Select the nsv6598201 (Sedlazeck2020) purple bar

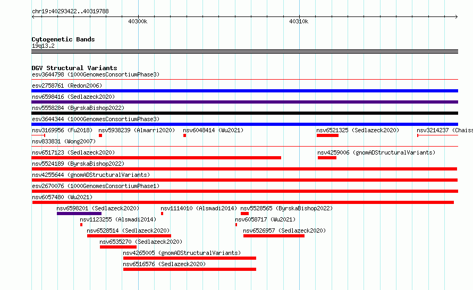(x=79, y=214)
